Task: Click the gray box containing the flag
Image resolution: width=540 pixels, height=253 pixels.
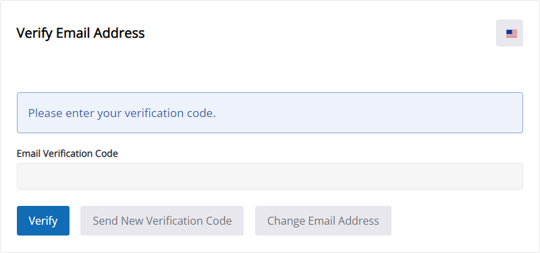Action: pyautogui.click(x=510, y=33)
